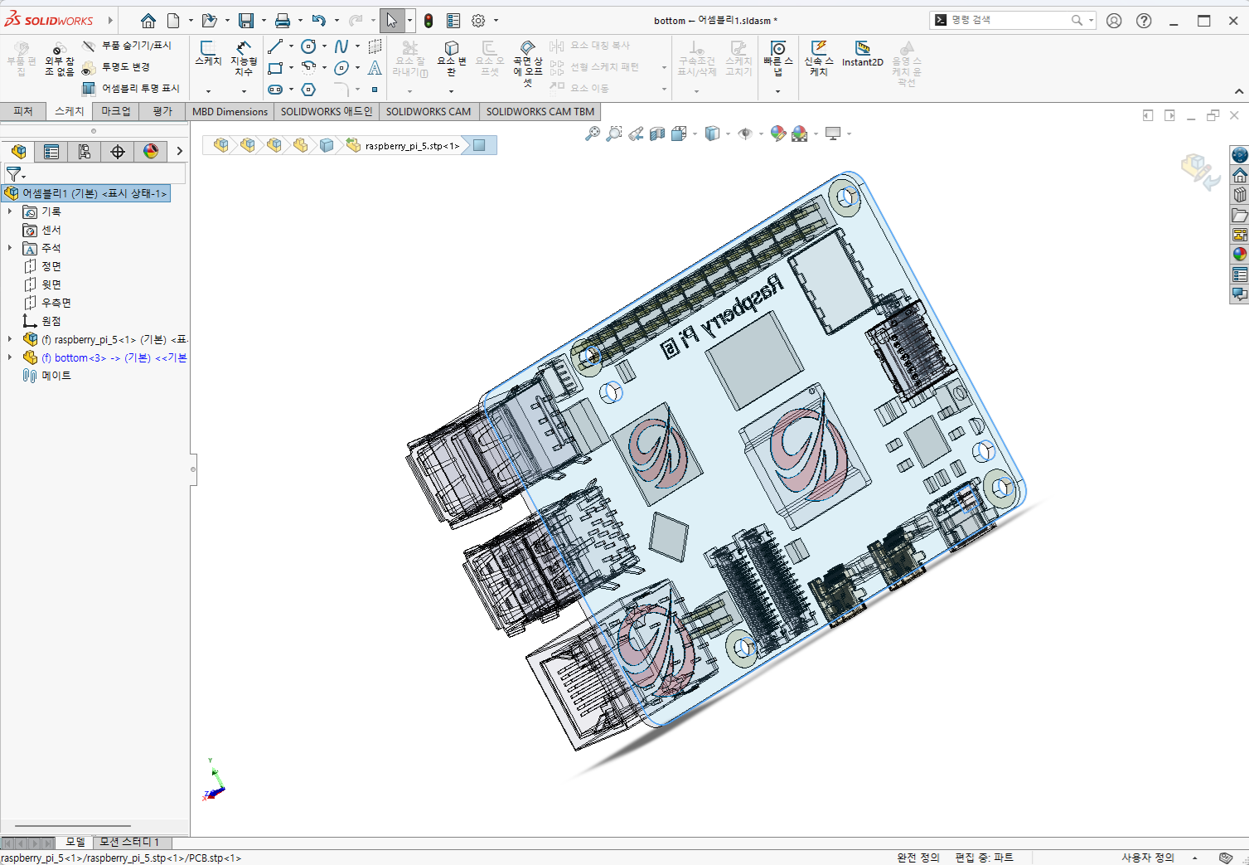Open the DisplayManager tab

151,151
